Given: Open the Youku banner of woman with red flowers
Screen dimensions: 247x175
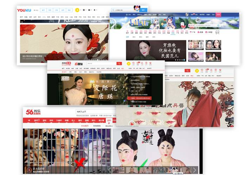Looking at the screenshot, I should pyautogui.click(x=64, y=43).
